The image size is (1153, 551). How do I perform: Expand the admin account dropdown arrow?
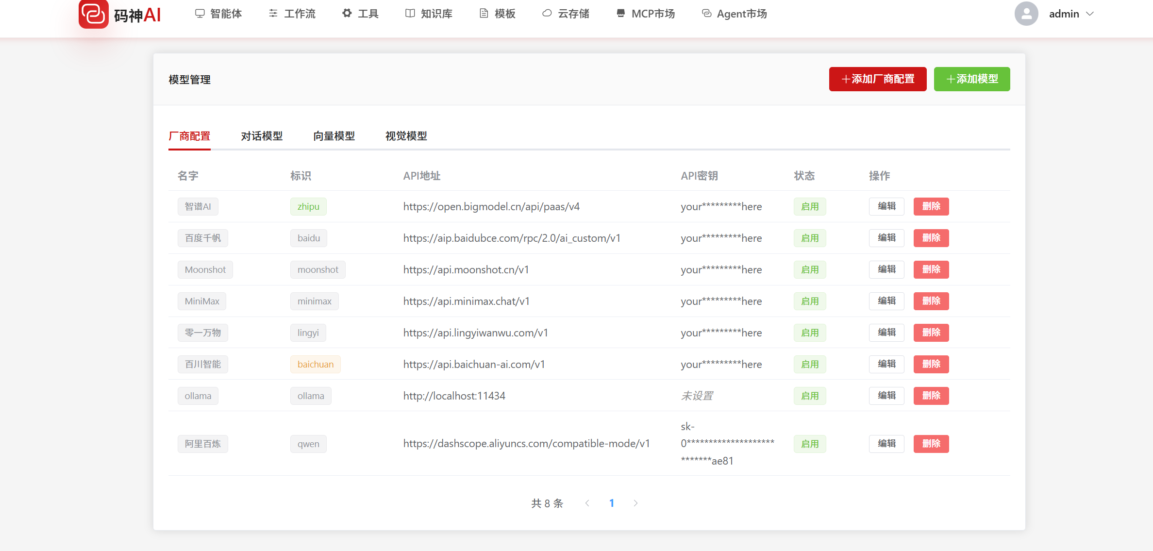1090,14
